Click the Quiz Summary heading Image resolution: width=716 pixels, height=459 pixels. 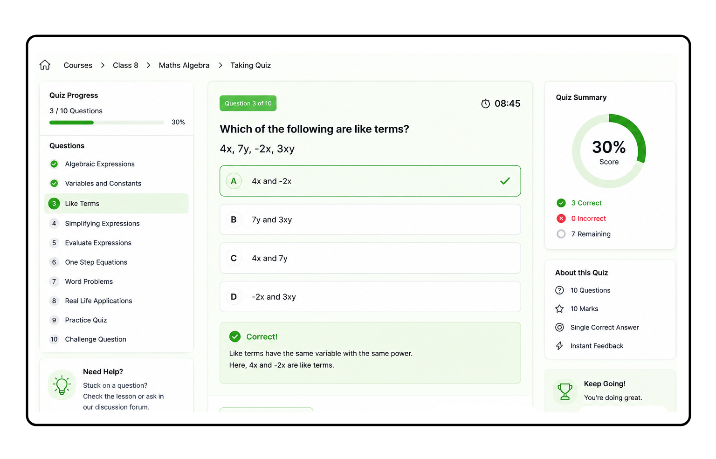[581, 97]
